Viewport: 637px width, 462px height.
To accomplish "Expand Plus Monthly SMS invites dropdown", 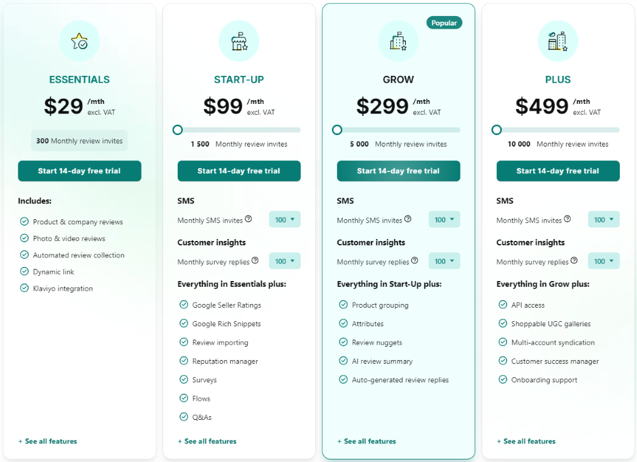I will coord(603,220).
